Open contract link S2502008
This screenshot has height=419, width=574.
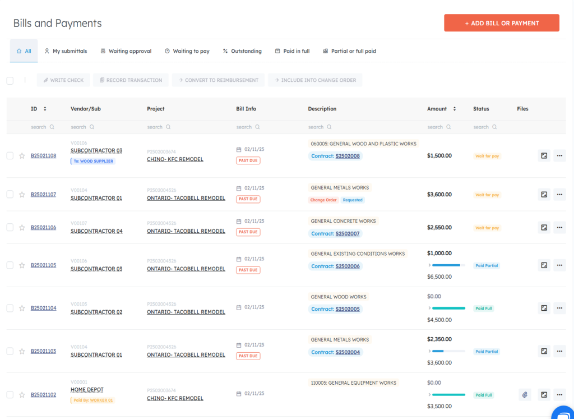[348, 156]
